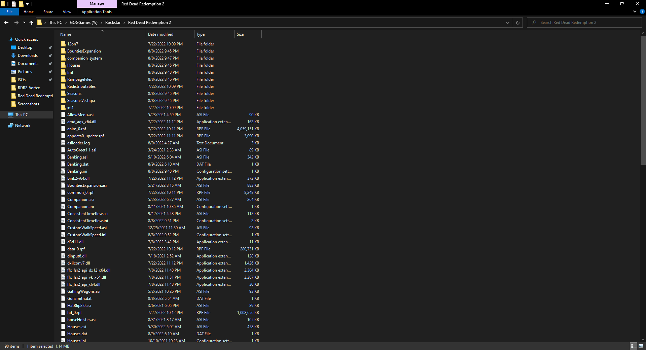This screenshot has height=350, width=646.
Task: Click the Rockstar breadcrumb link
Action: pyautogui.click(x=113, y=22)
